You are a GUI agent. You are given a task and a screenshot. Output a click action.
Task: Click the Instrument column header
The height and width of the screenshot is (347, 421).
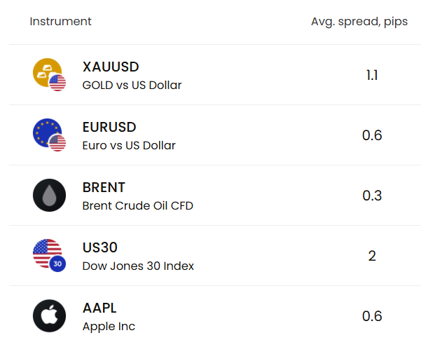[61, 22]
